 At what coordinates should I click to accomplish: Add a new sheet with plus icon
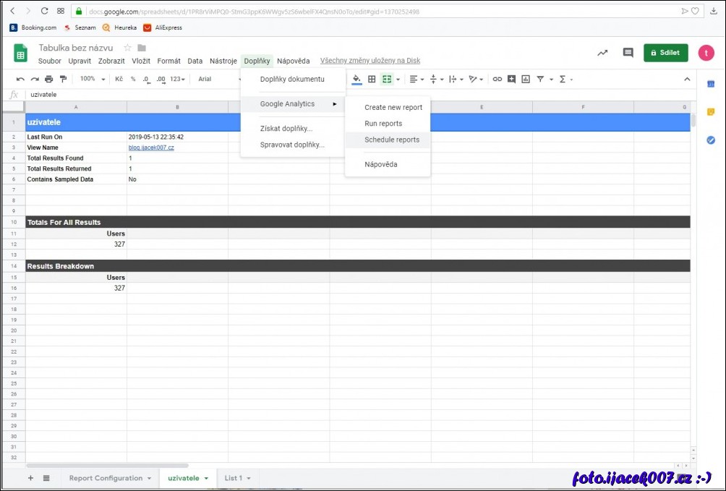point(30,478)
